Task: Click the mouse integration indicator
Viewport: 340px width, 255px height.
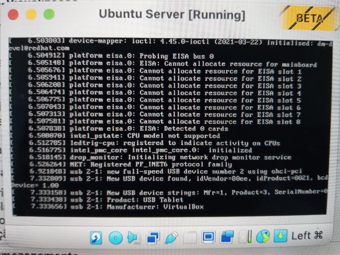Action: tap(263, 236)
